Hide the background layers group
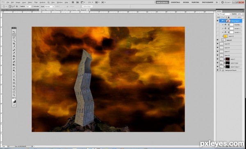246x149 pixels. (217, 70)
